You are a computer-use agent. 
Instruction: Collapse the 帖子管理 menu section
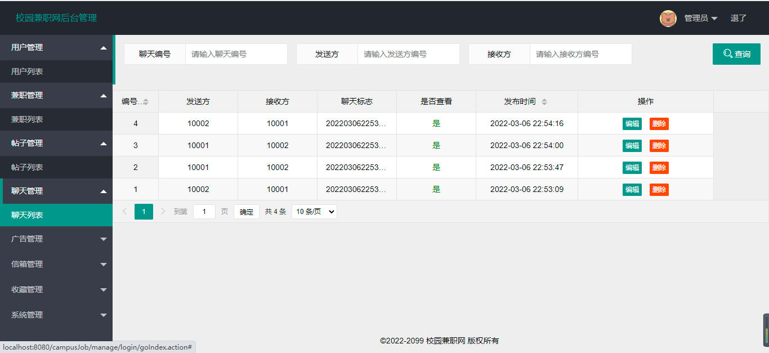[56, 144]
